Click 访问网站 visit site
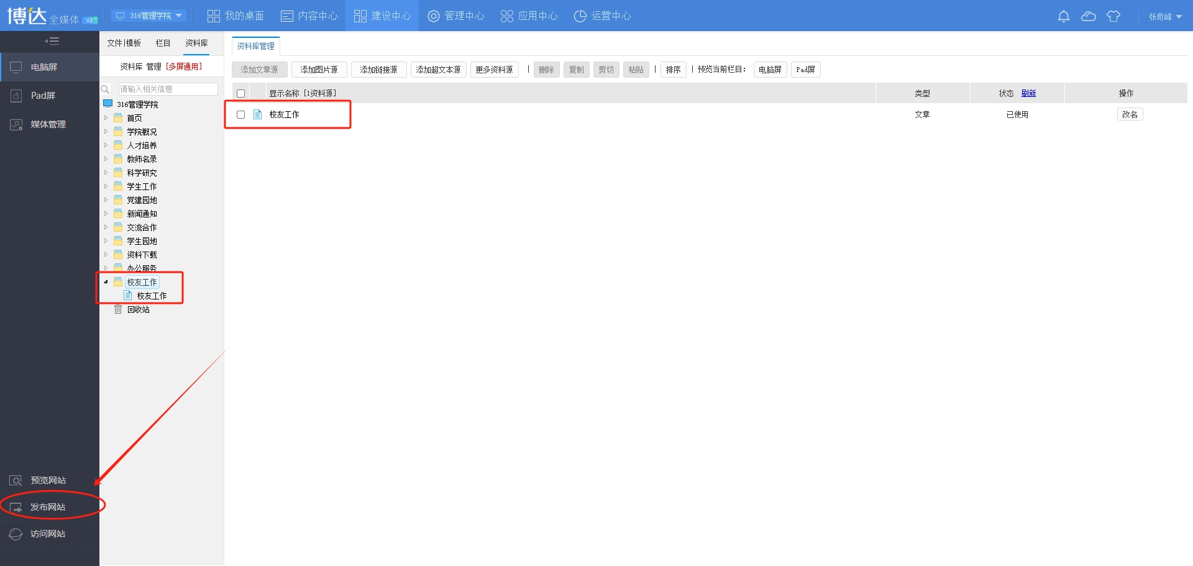The image size is (1193, 566). click(x=48, y=534)
